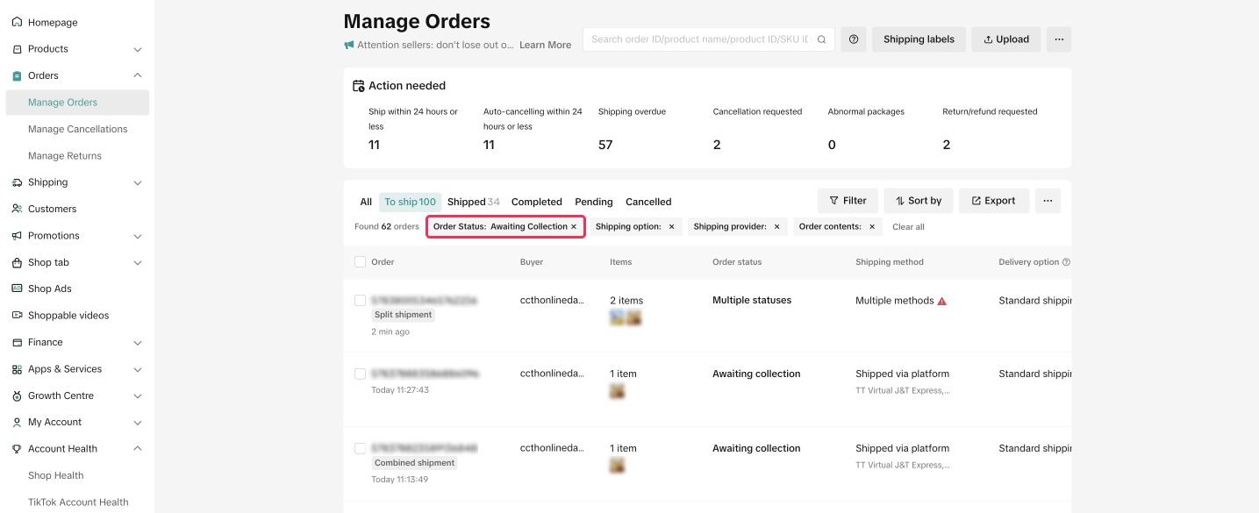Open Manage Cancellations in sidebar

point(77,129)
